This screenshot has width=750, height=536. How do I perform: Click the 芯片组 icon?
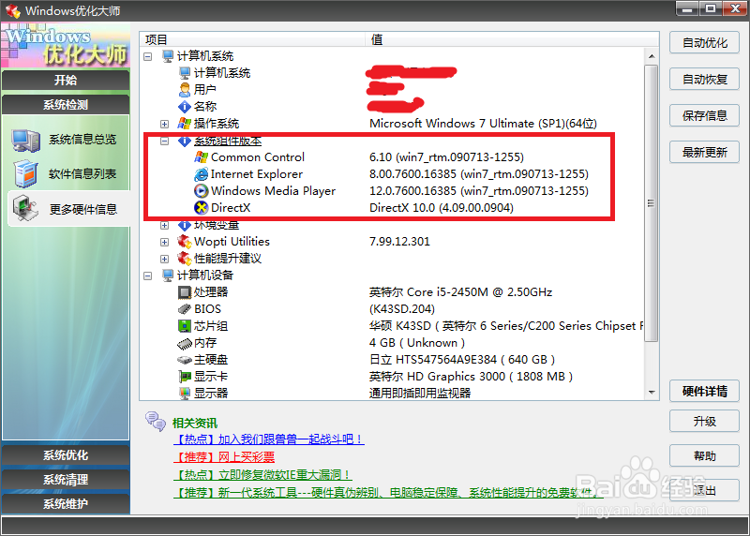coord(185,326)
